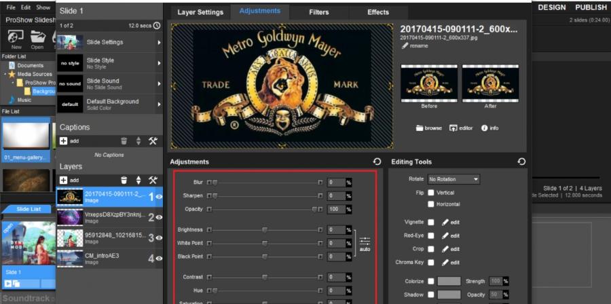This screenshot has height=304, width=611.
Task: Switch to the Effects tab
Action: 378,12
